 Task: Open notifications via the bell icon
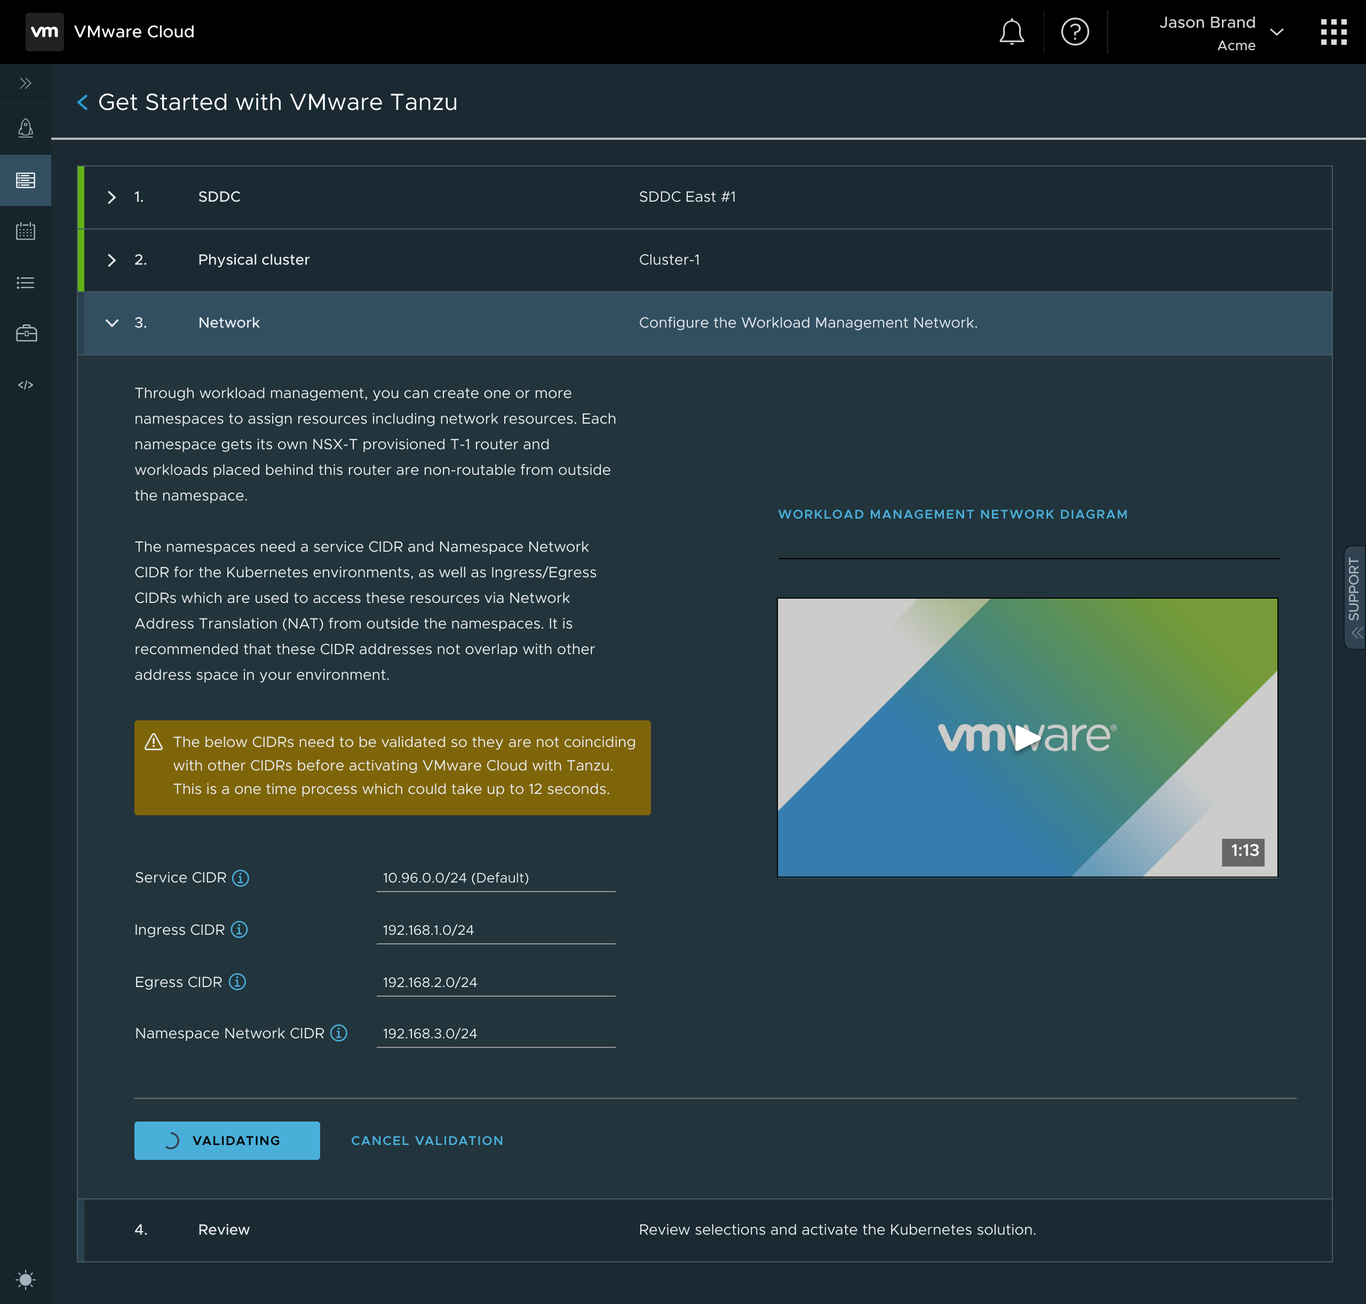1012,31
